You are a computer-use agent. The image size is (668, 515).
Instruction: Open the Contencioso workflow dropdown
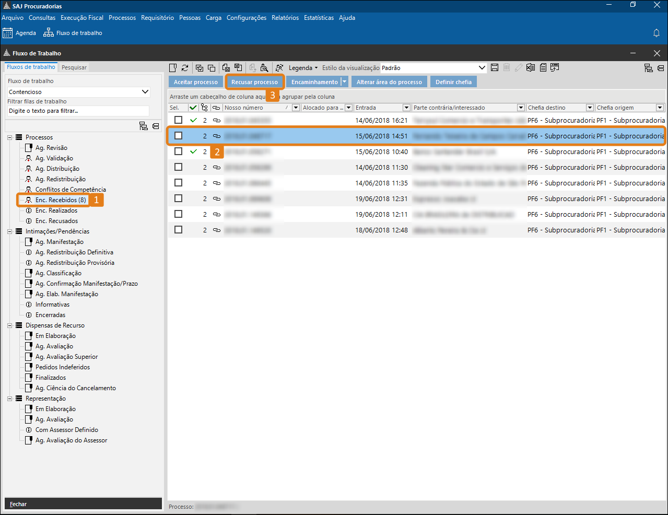[145, 92]
